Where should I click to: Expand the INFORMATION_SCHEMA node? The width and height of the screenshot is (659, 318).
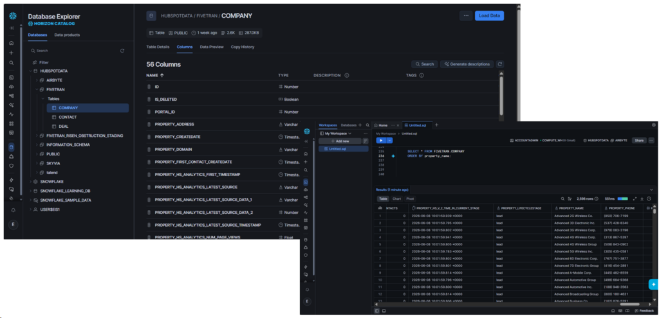point(37,145)
